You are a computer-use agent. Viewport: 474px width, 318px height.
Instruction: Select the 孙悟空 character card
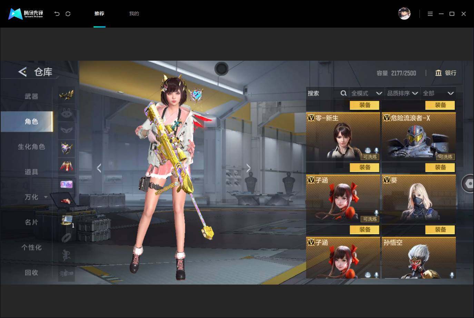tap(418, 258)
